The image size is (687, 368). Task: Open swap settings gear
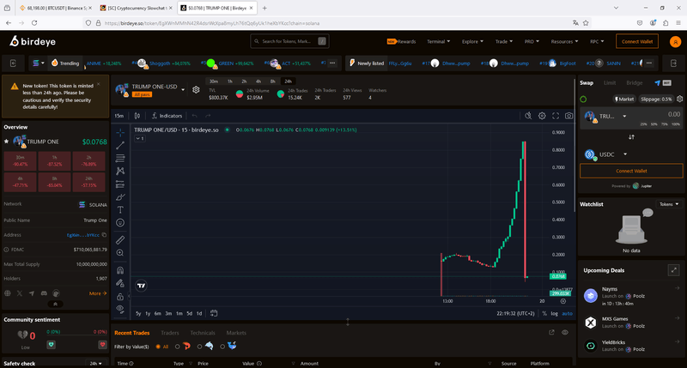pyautogui.click(x=679, y=99)
